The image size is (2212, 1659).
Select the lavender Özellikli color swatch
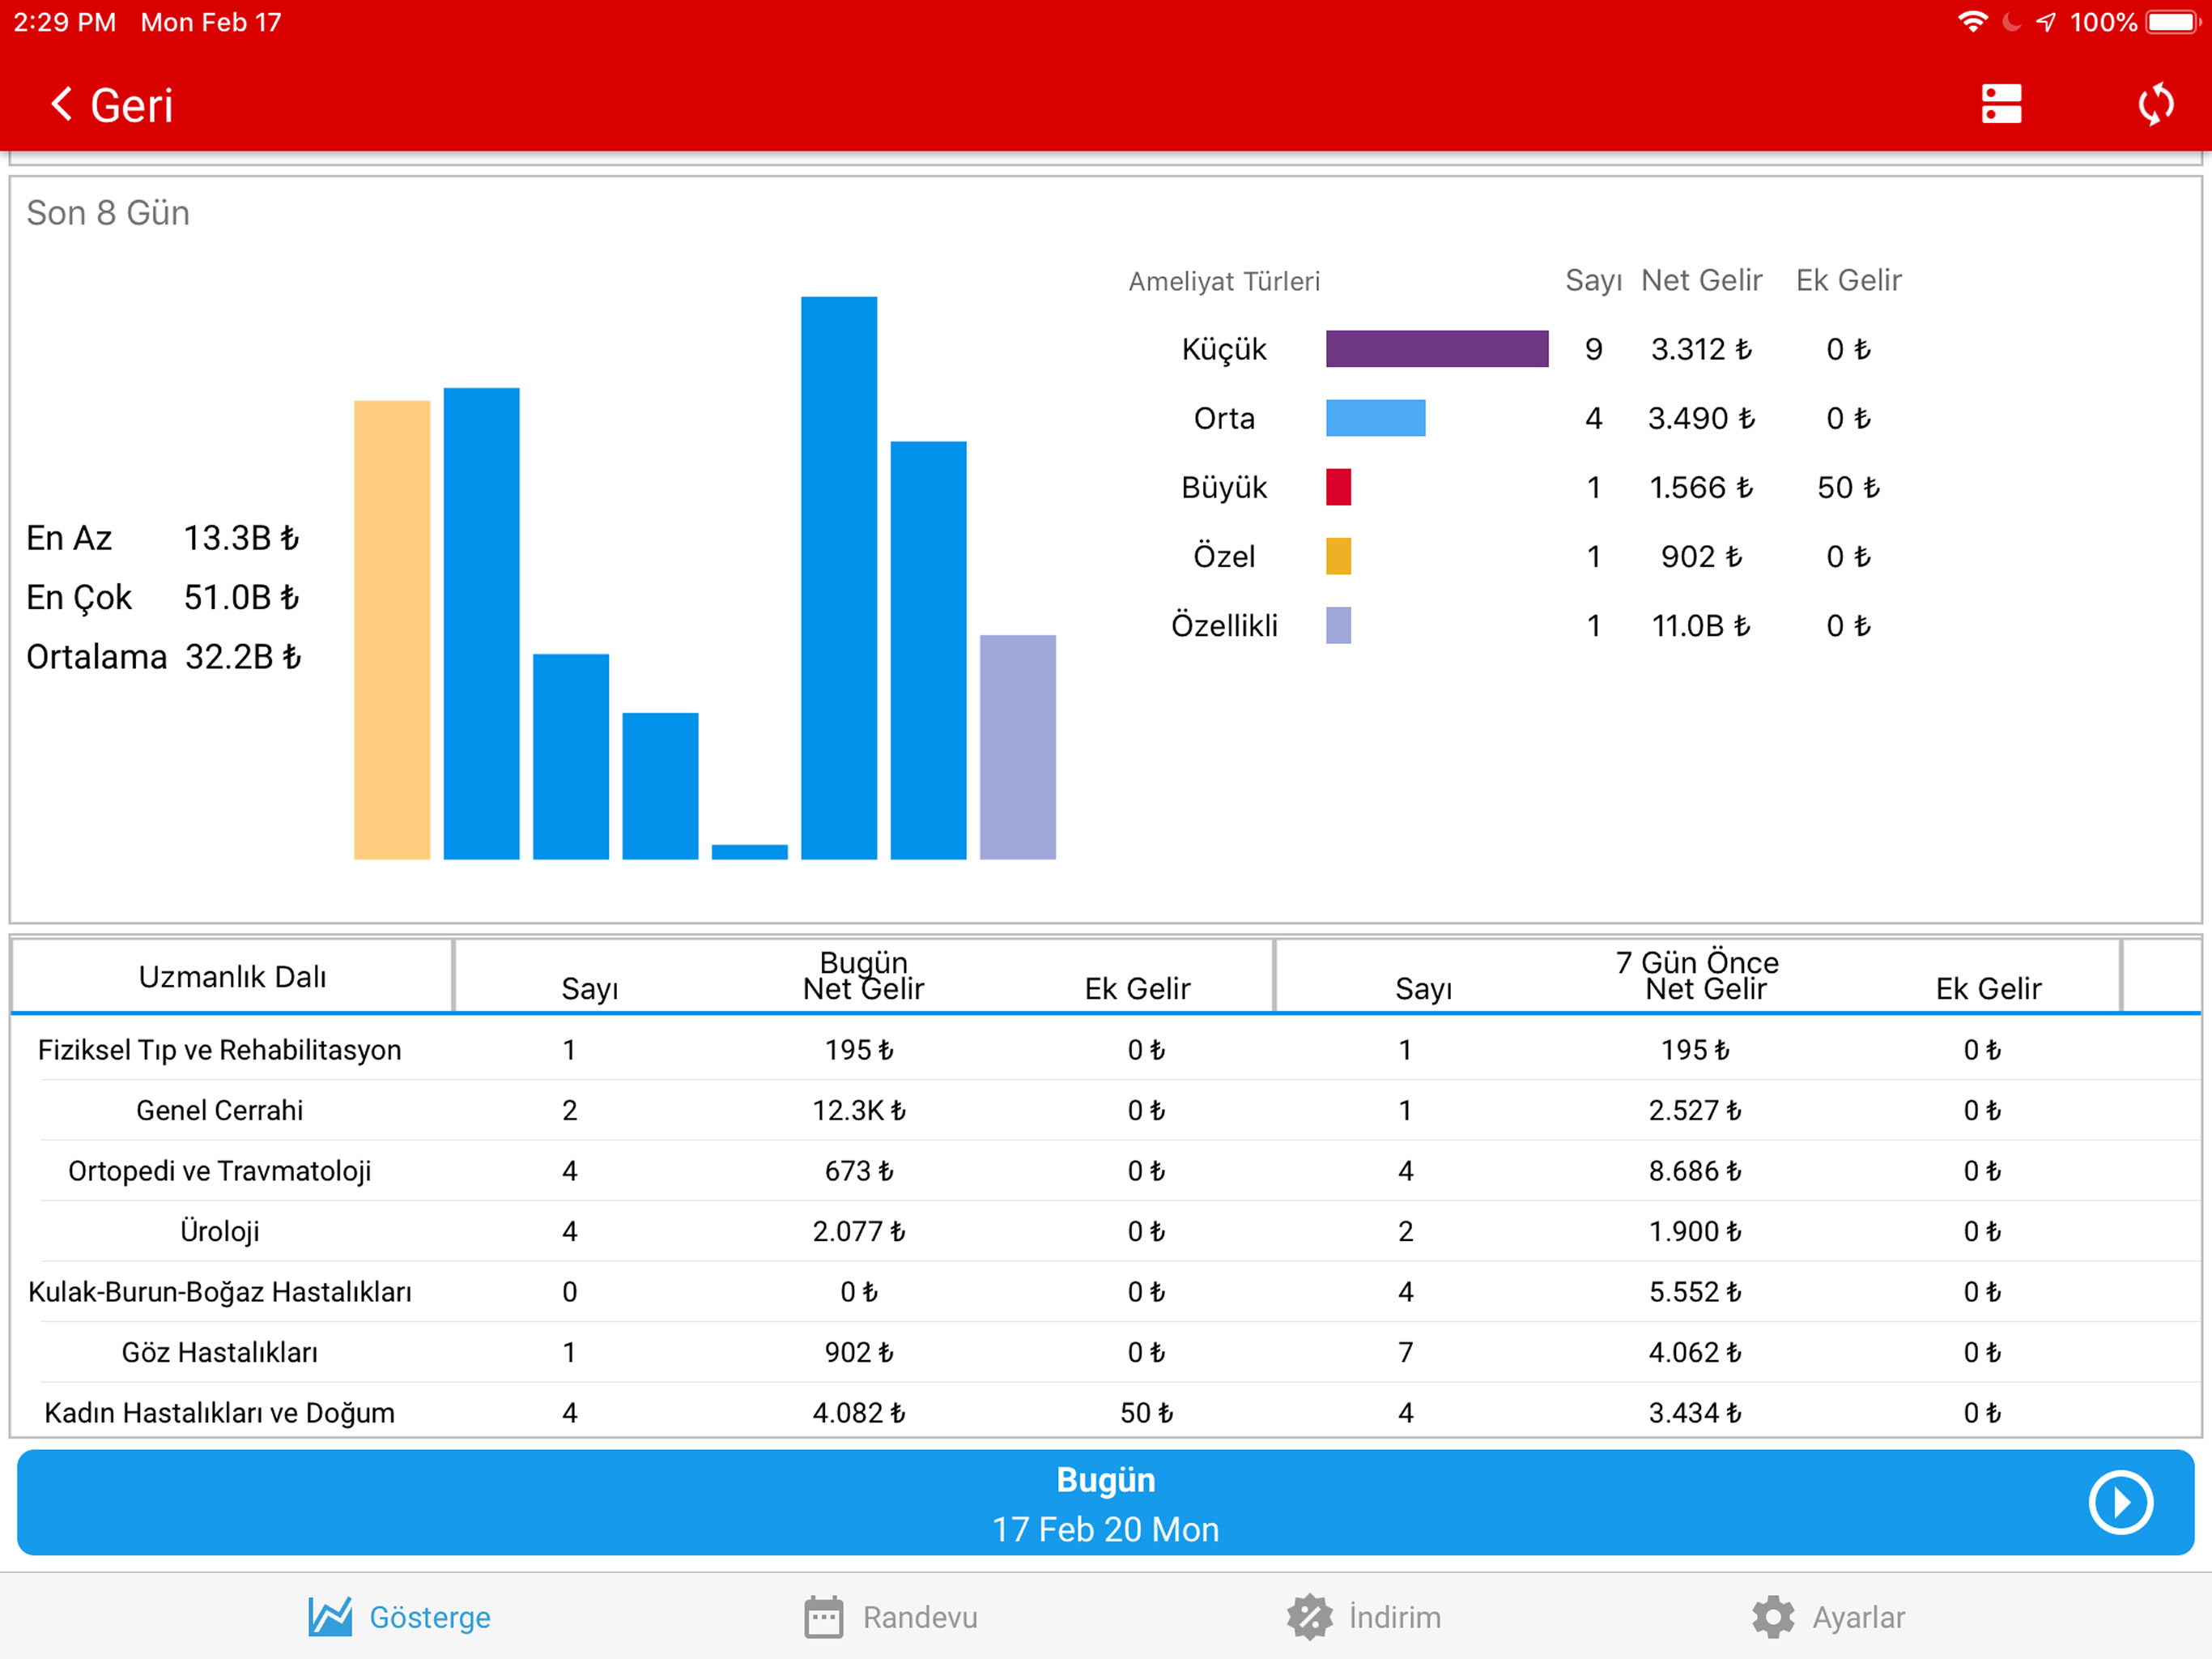tap(1338, 625)
